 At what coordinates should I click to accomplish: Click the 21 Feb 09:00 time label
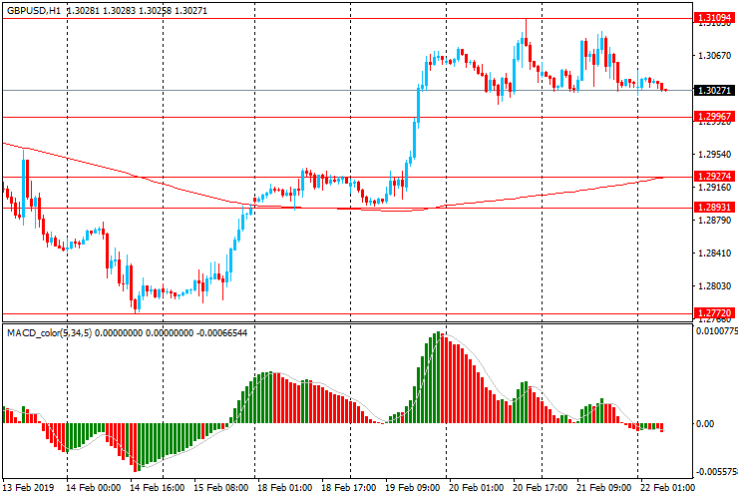click(603, 488)
